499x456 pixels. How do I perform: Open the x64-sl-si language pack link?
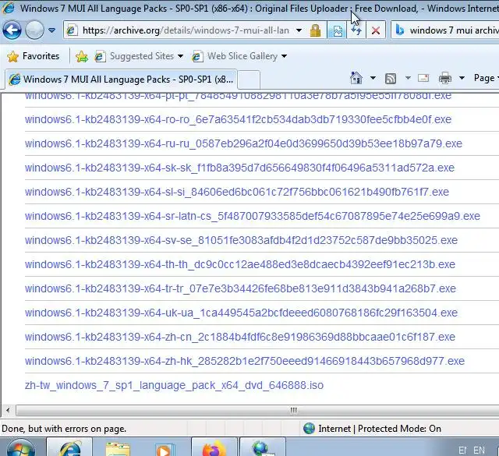(237, 192)
